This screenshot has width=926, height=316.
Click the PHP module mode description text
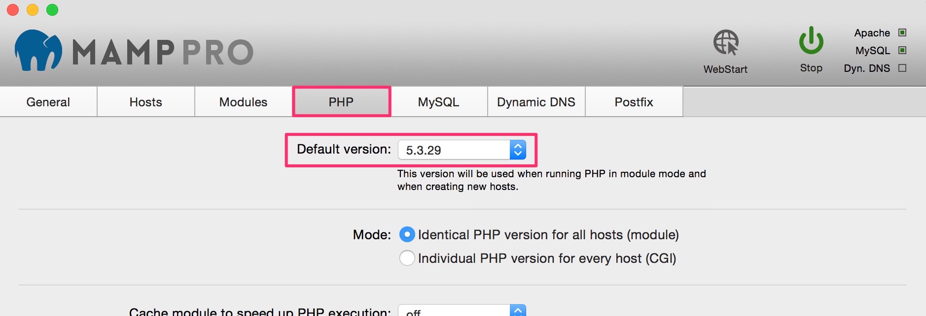552,180
